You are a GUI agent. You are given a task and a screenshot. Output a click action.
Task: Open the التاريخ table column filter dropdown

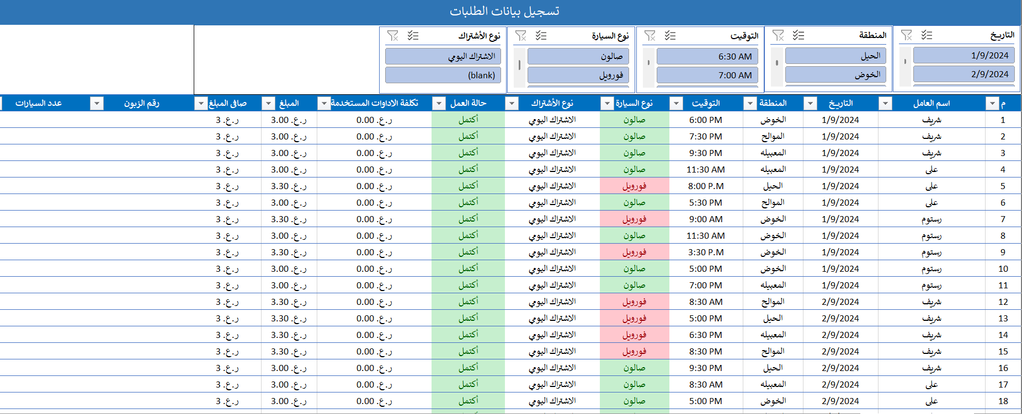click(x=810, y=103)
